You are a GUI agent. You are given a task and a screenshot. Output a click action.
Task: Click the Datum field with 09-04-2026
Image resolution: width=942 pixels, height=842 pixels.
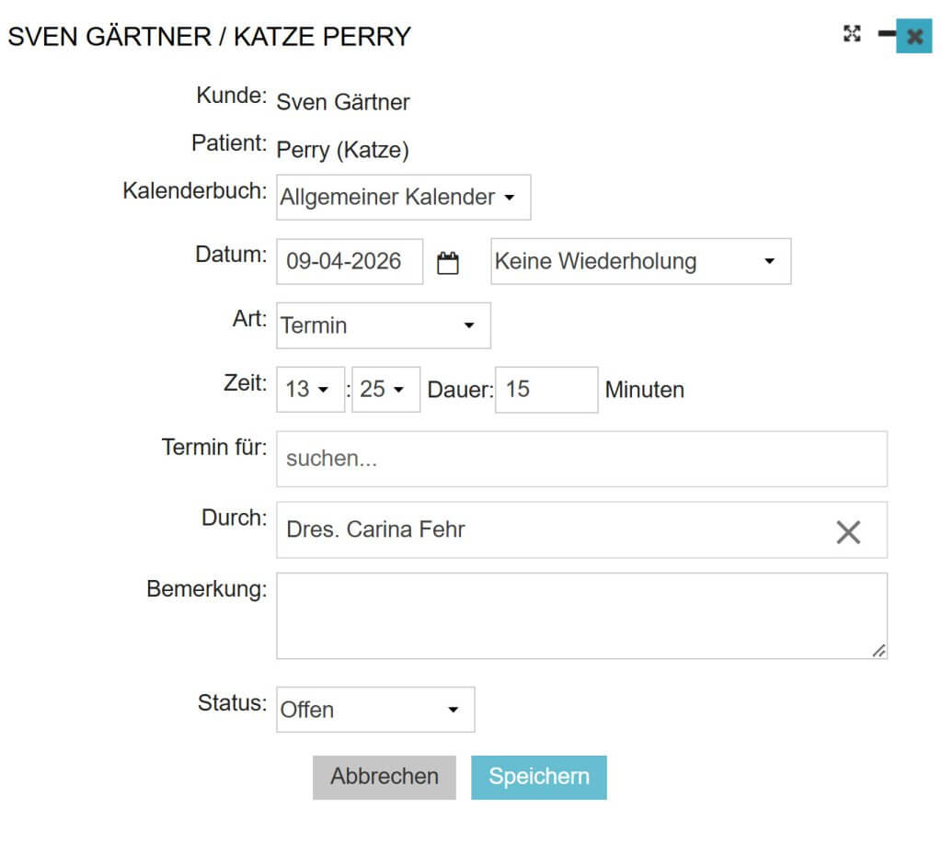tap(349, 262)
